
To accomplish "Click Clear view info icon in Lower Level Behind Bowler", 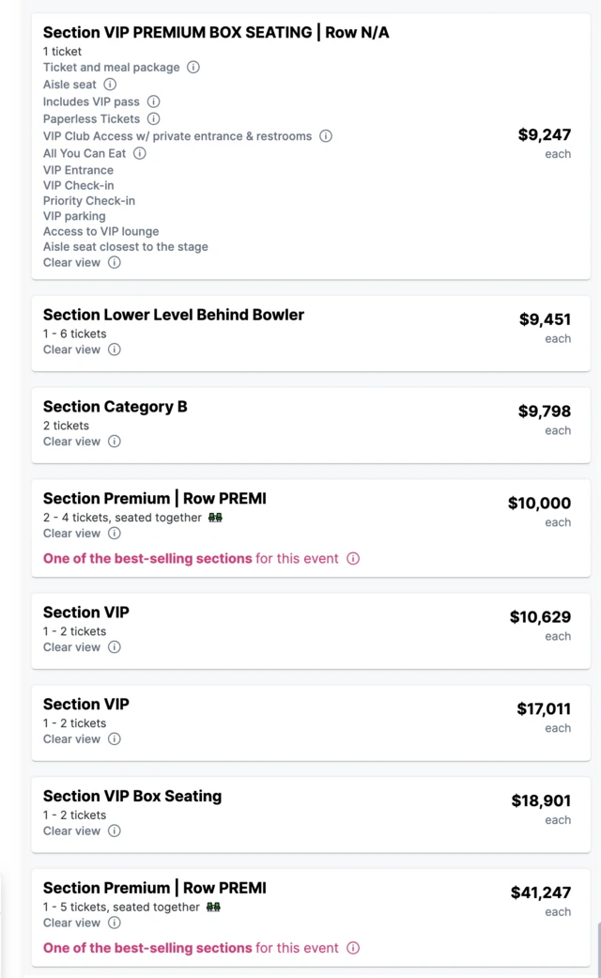I will 115,349.
